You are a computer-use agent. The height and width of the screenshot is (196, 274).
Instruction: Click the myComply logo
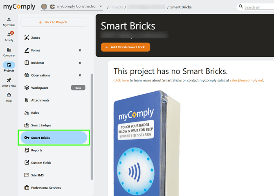coord(19,7)
